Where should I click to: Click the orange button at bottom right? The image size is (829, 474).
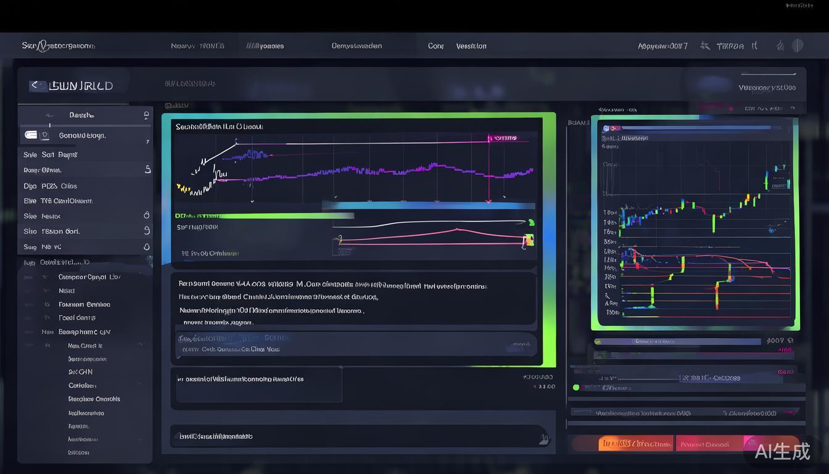click(x=635, y=444)
